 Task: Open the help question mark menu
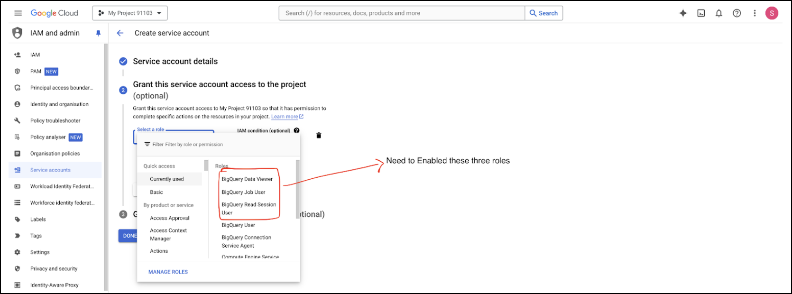(x=737, y=13)
